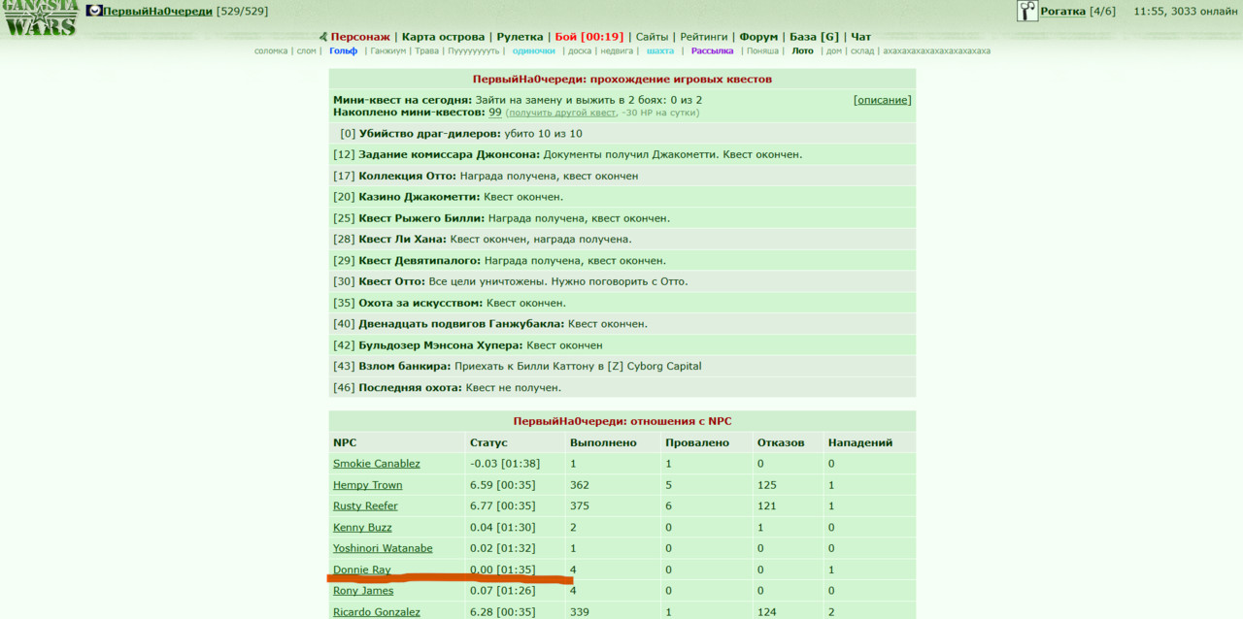Screen dimensions: 1243x619
Task: Click the 'Задание комиссара Джонсона' quest row
Action: click(x=622, y=154)
